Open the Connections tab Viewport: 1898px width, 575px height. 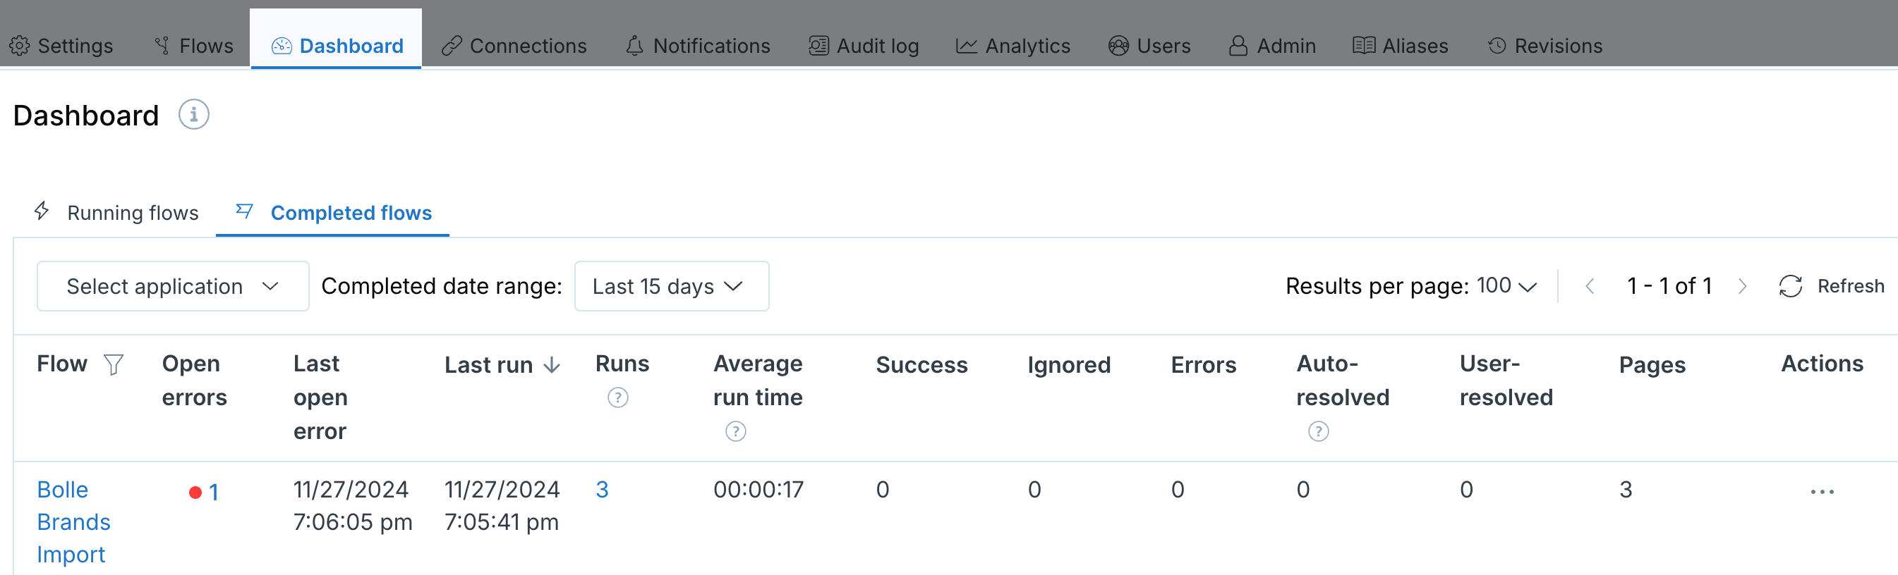click(514, 46)
